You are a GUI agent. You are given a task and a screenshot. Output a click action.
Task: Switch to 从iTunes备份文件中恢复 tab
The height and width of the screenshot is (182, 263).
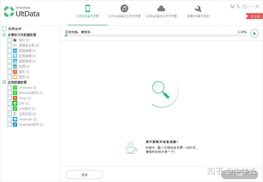coord(124,12)
